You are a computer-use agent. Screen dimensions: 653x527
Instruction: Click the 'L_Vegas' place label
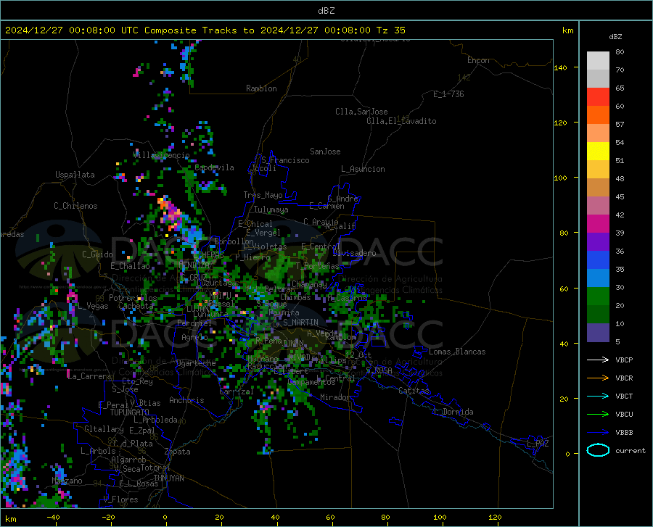[93, 306]
